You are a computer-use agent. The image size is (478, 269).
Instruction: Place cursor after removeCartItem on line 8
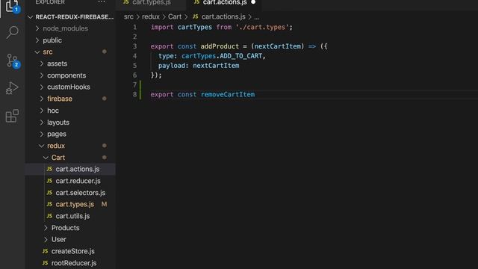(255, 95)
